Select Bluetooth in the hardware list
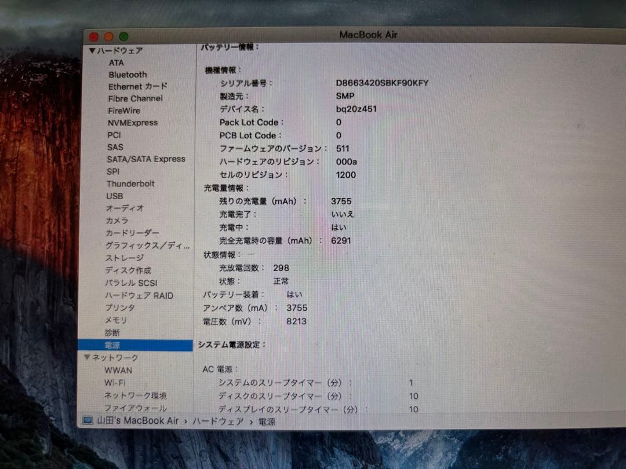The width and height of the screenshot is (626, 469). click(127, 74)
